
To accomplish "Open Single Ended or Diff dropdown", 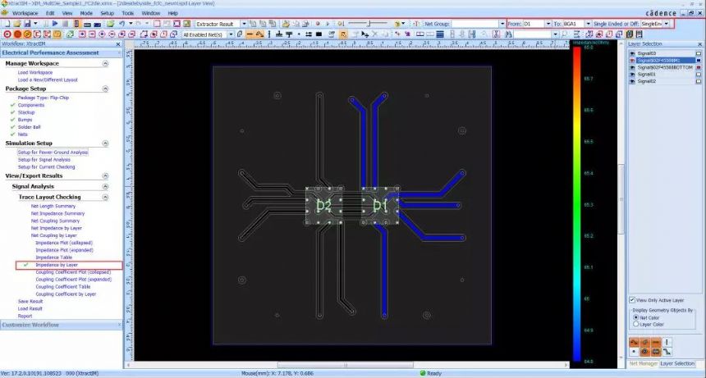I will (667, 24).
